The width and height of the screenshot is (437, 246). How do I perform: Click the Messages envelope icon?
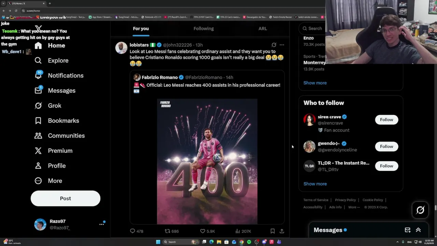tap(38, 91)
